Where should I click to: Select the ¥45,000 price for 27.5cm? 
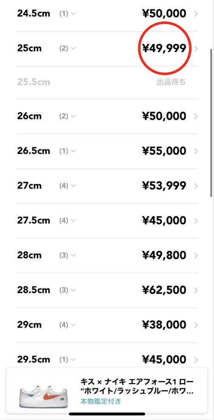coord(164,220)
